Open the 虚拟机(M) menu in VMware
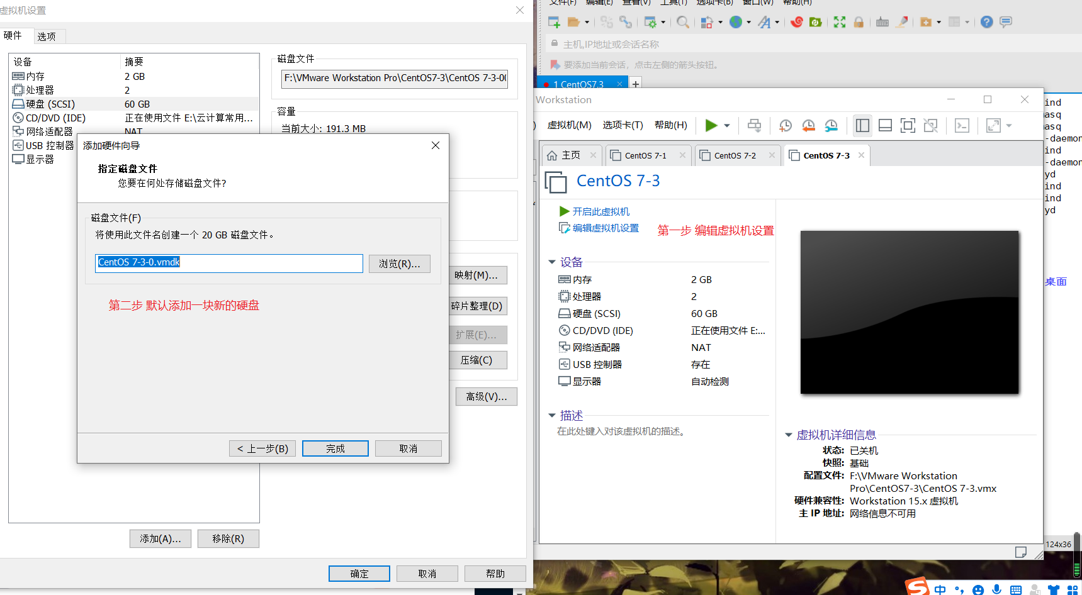 coord(569,125)
